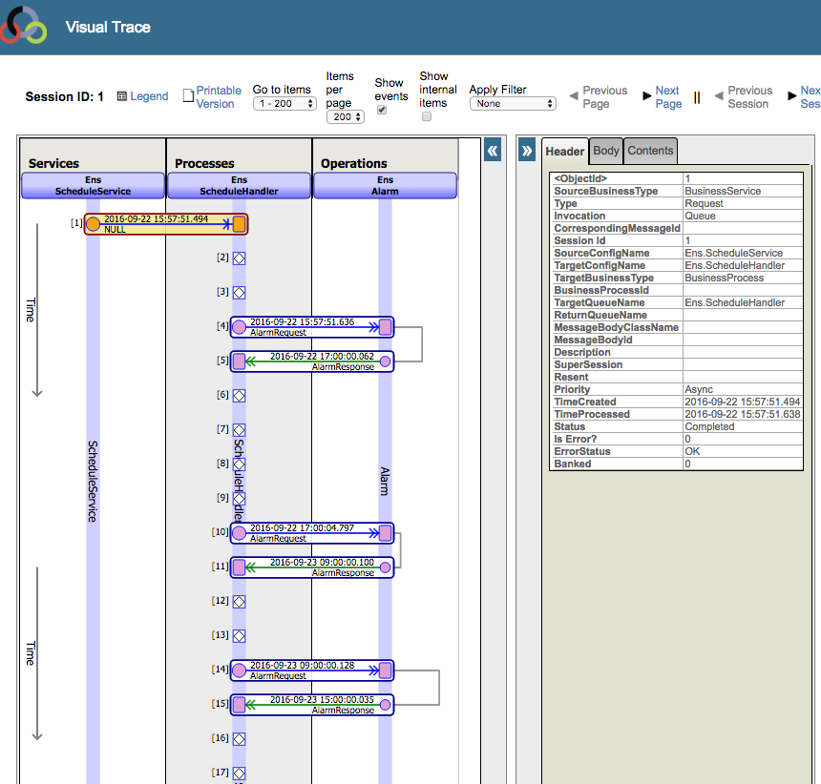Image resolution: width=821 pixels, height=784 pixels.
Task: Click the Ens ScheduleHandler column header
Action: 240,185
